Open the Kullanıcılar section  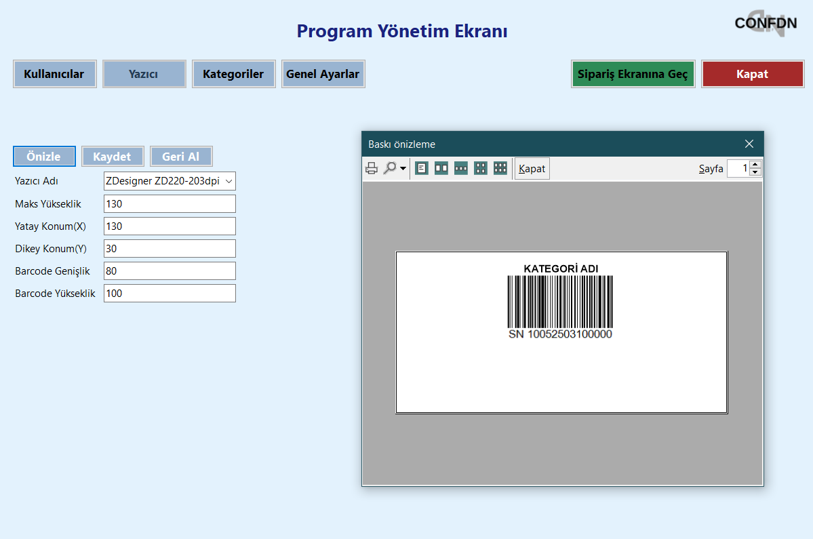pyautogui.click(x=54, y=74)
